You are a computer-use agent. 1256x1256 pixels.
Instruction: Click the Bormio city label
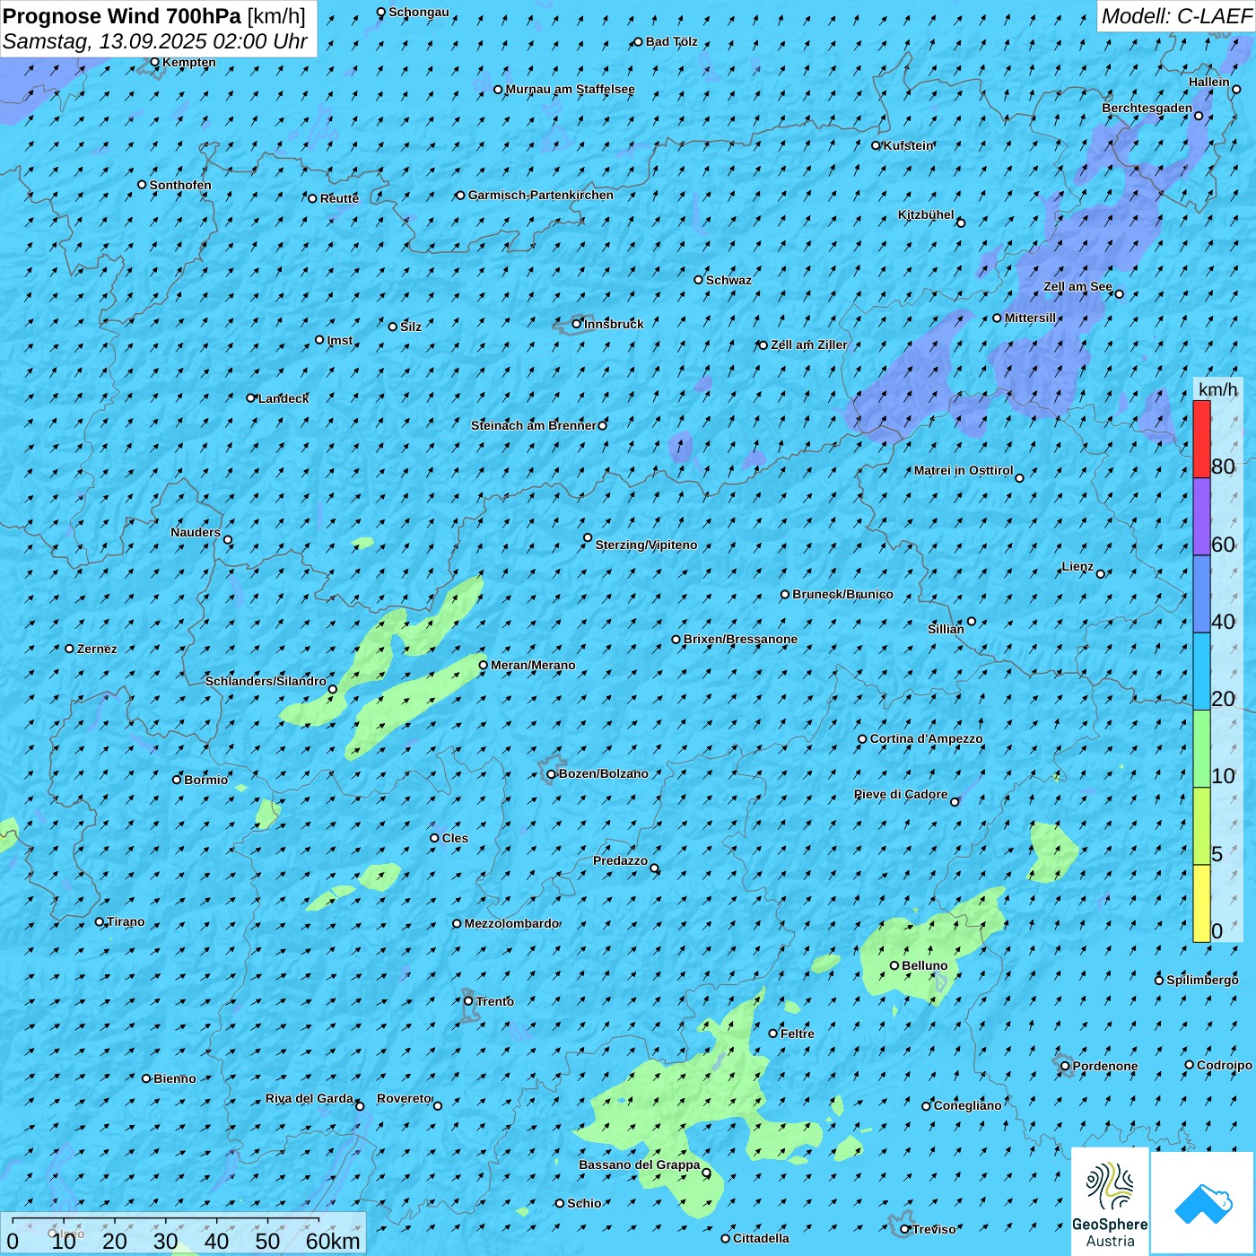[206, 780]
